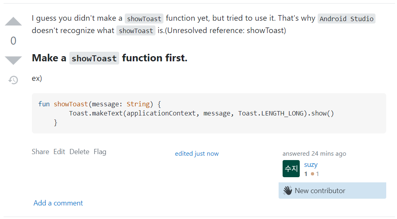Open suzy's green avatar image
The width and height of the screenshot is (397, 219).
pos(291,169)
